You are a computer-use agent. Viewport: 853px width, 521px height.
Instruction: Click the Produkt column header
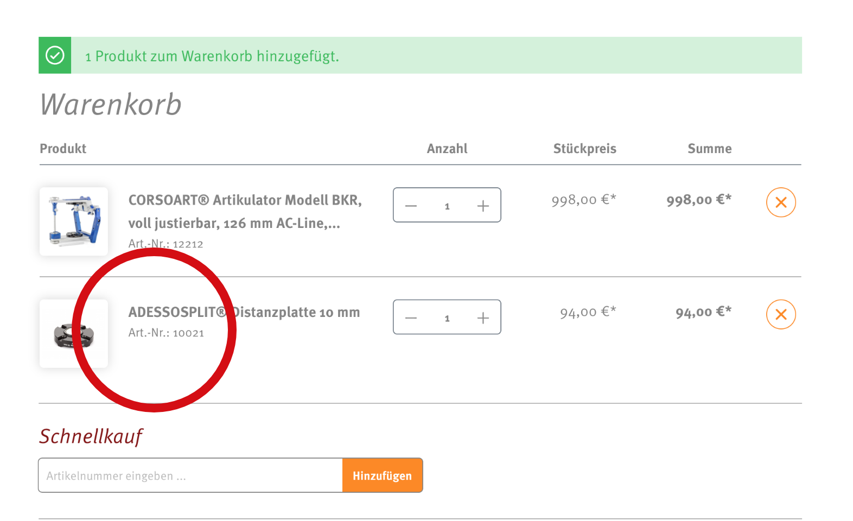tap(63, 149)
